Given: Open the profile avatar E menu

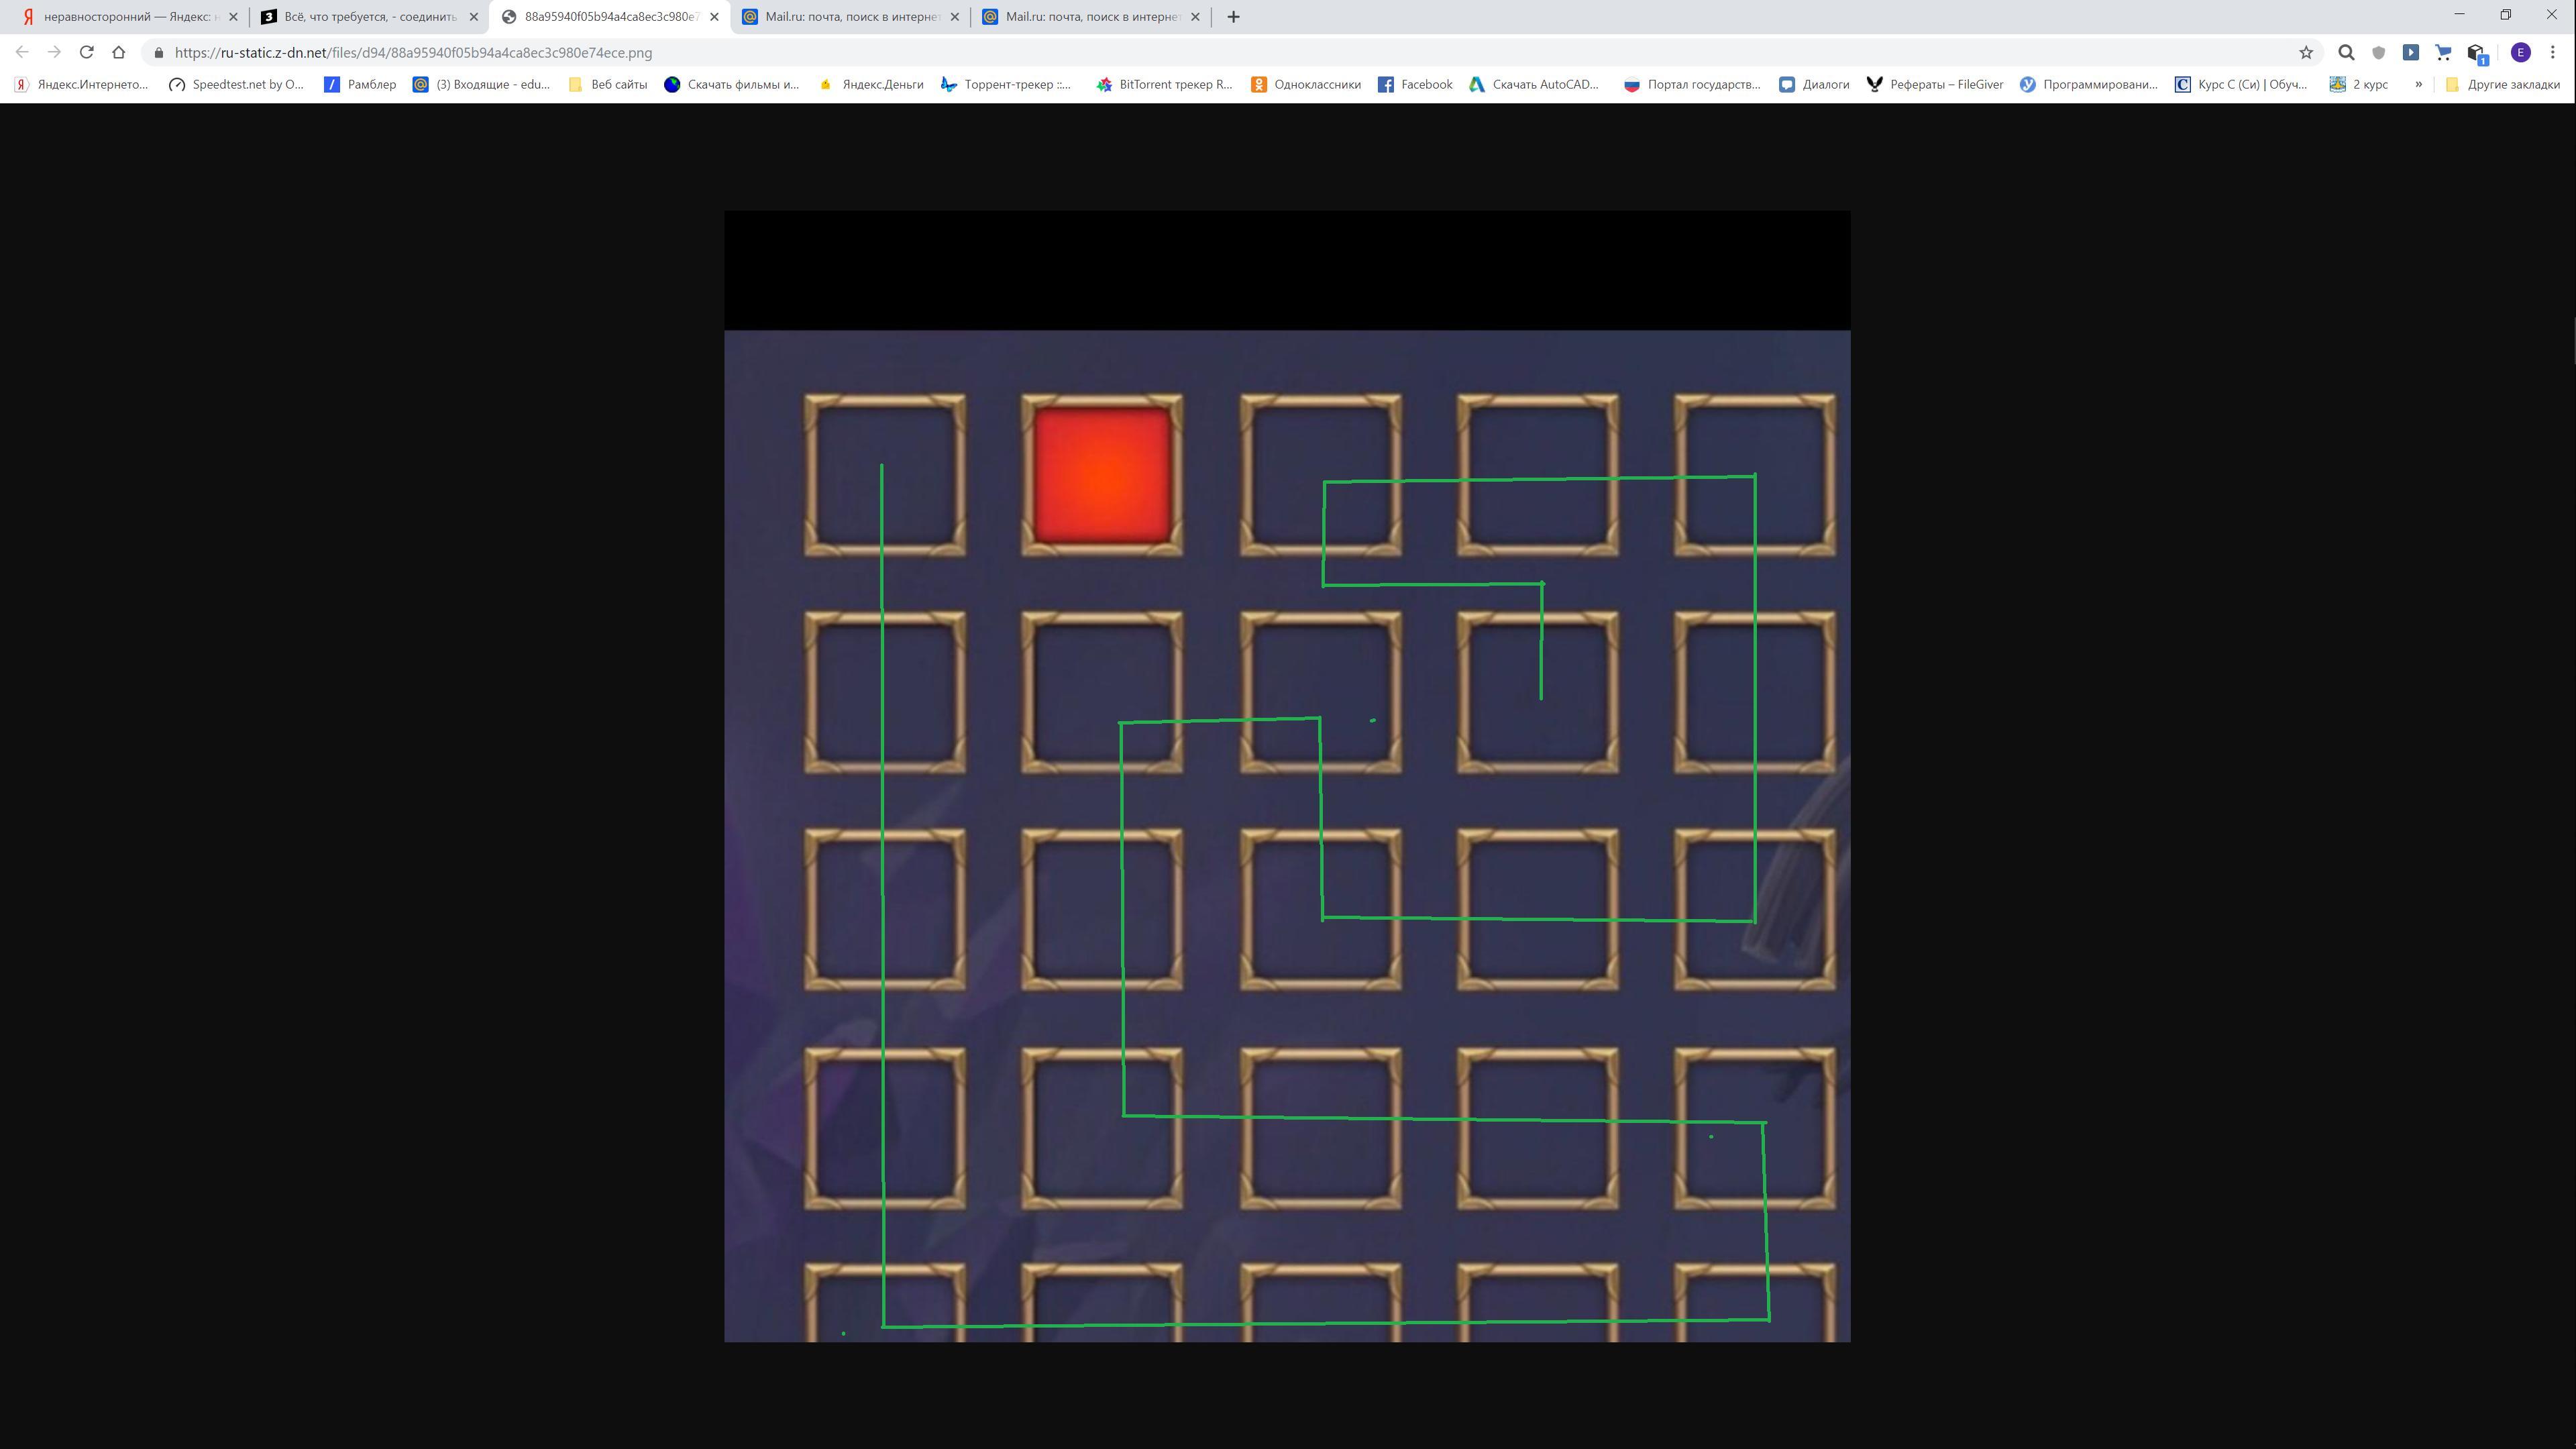Looking at the screenshot, I should (x=2520, y=53).
